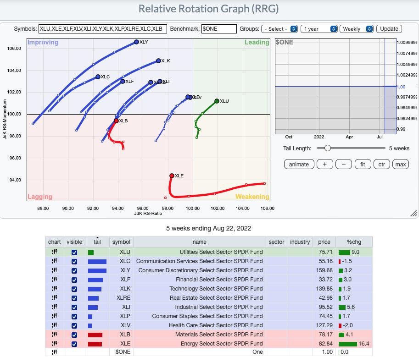
Task: Adjust the Tail Length slider handle
Action: tap(327, 148)
